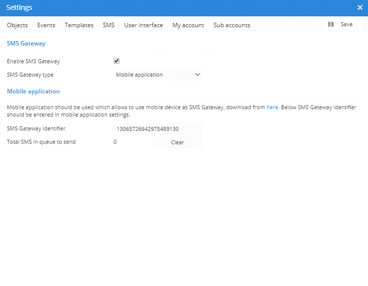This screenshot has height=286, width=368.
Task: Follow the 'here' download link
Action: [x=272, y=107]
